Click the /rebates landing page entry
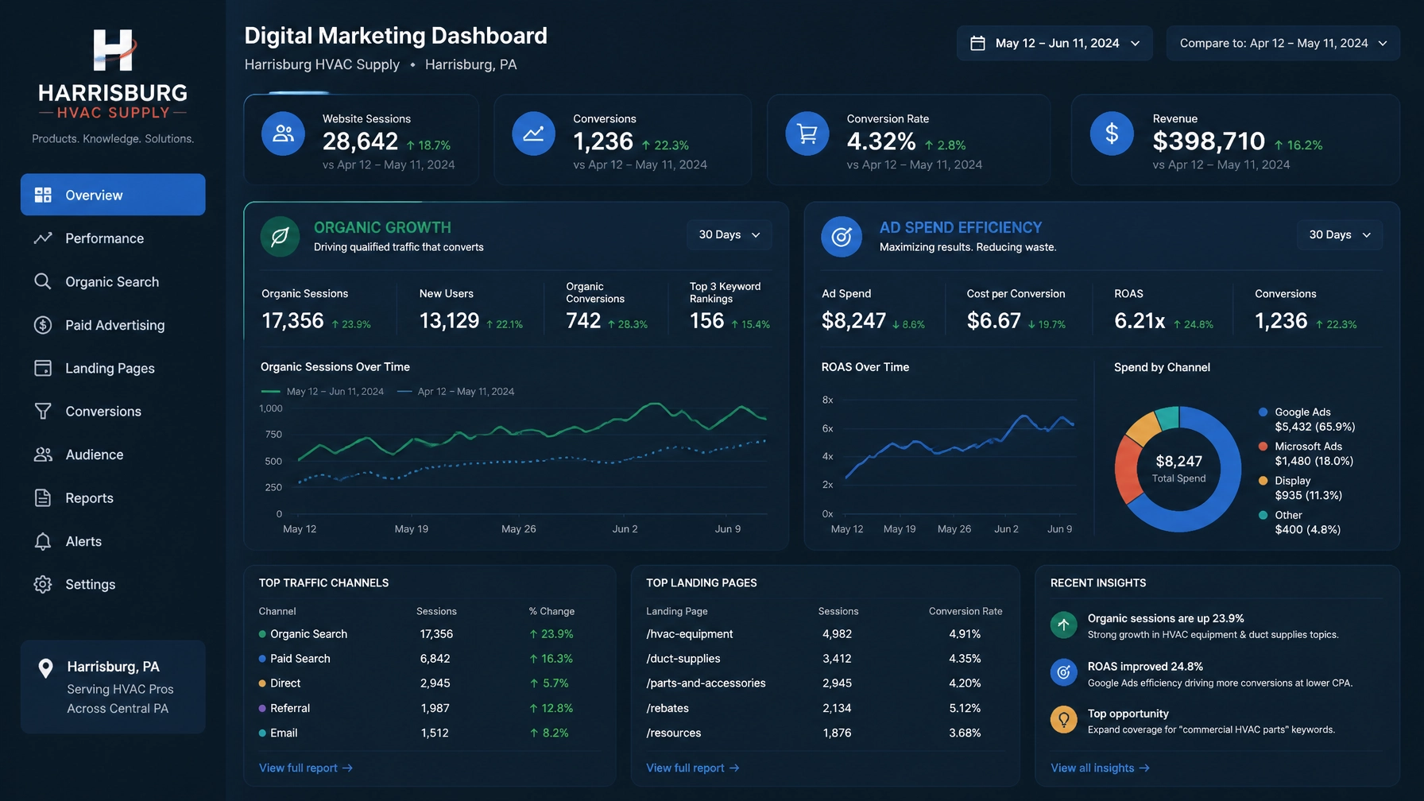 tap(825, 708)
